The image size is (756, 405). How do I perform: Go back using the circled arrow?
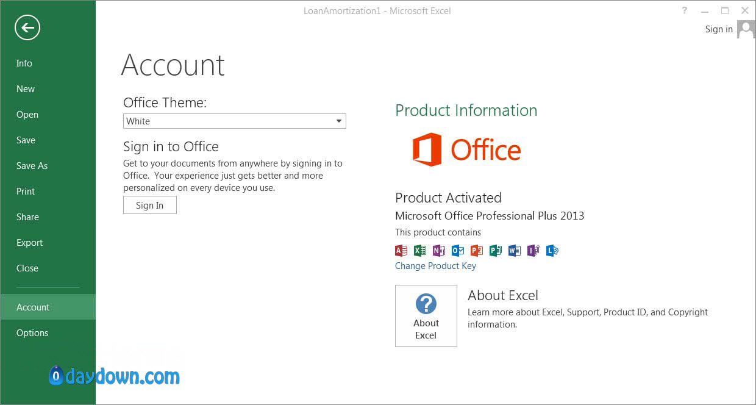tap(27, 27)
